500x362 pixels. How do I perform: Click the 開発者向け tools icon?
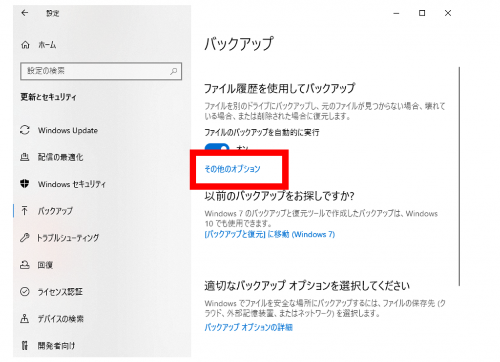click(24, 346)
